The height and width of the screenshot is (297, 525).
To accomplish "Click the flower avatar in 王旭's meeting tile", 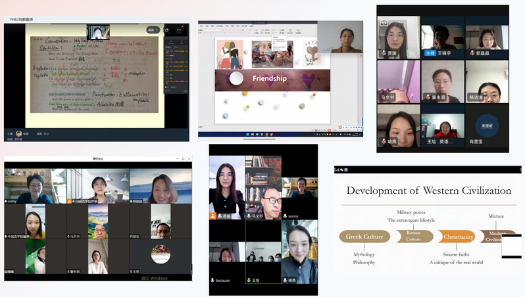I will point(160,254).
